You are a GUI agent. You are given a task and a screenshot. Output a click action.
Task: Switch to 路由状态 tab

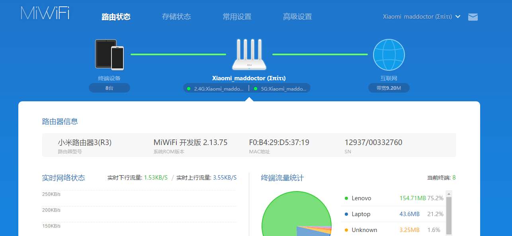[x=116, y=17]
